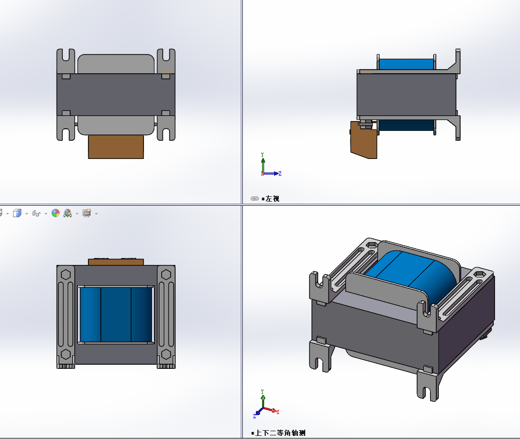Click the Edit Appearance color ball icon
The image size is (520, 439).
coord(56,214)
